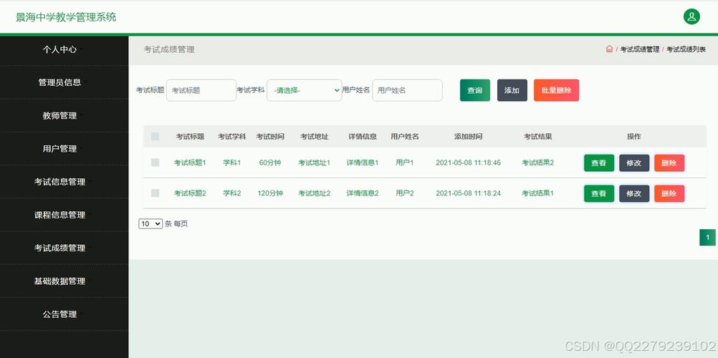Click the 2021-05-08 11:18:46 timestamp

pyautogui.click(x=468, y=163)
